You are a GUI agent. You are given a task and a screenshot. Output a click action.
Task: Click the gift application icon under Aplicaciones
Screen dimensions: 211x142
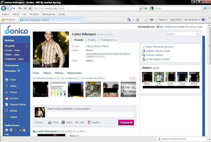(x=24, y=130)
